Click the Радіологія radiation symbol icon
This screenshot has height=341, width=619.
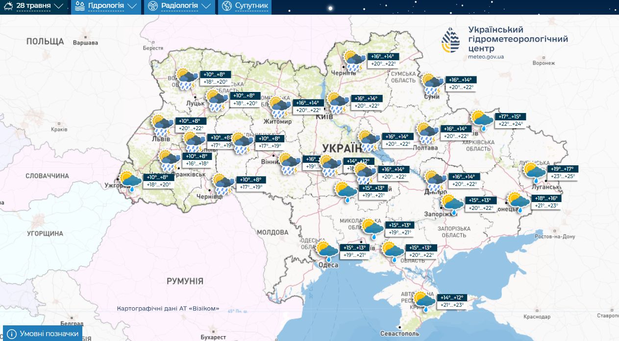(x=152, y=6)
